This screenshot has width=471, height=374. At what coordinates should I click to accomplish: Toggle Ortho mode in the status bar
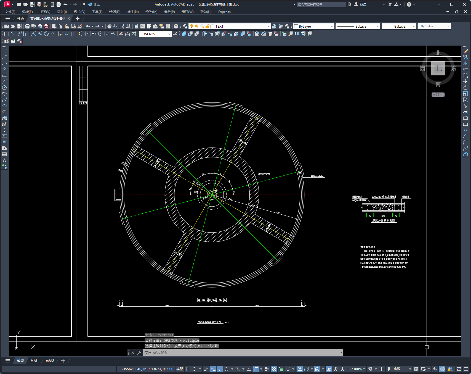pyautogui.click(x=220, y=369)
